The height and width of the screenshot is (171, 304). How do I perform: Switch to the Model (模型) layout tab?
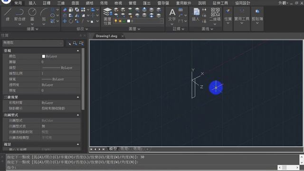point(113,149)
